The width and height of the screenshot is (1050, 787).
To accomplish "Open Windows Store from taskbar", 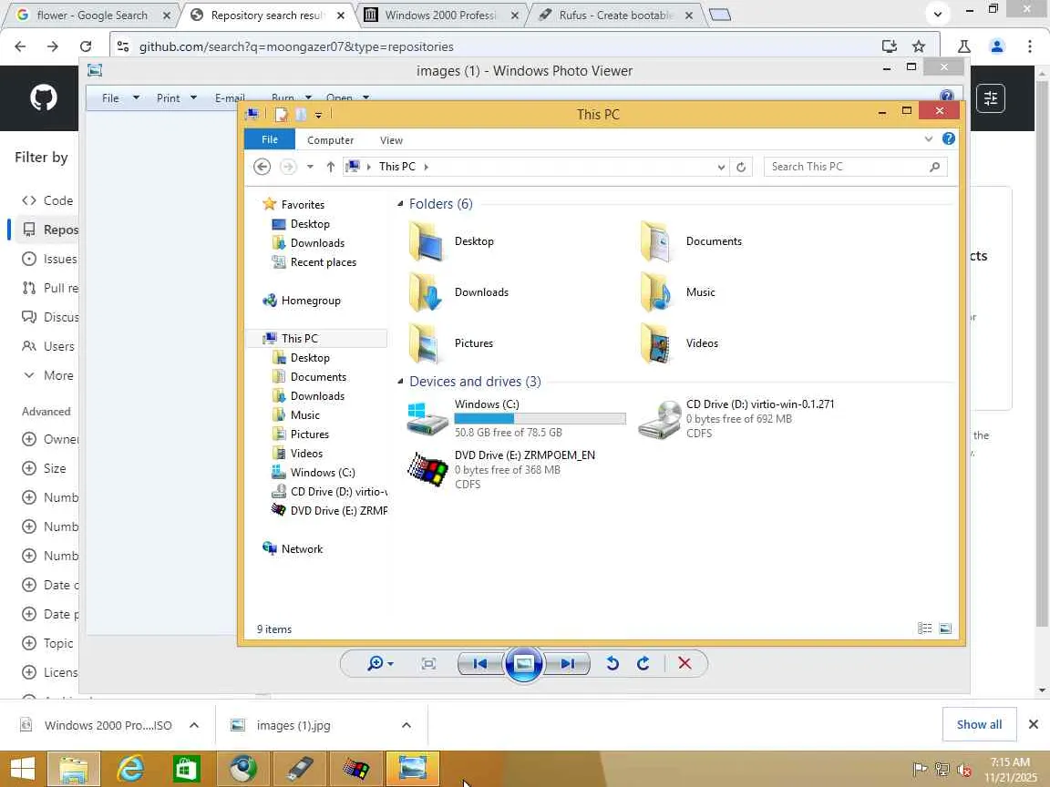I will (x=186, y=768).
